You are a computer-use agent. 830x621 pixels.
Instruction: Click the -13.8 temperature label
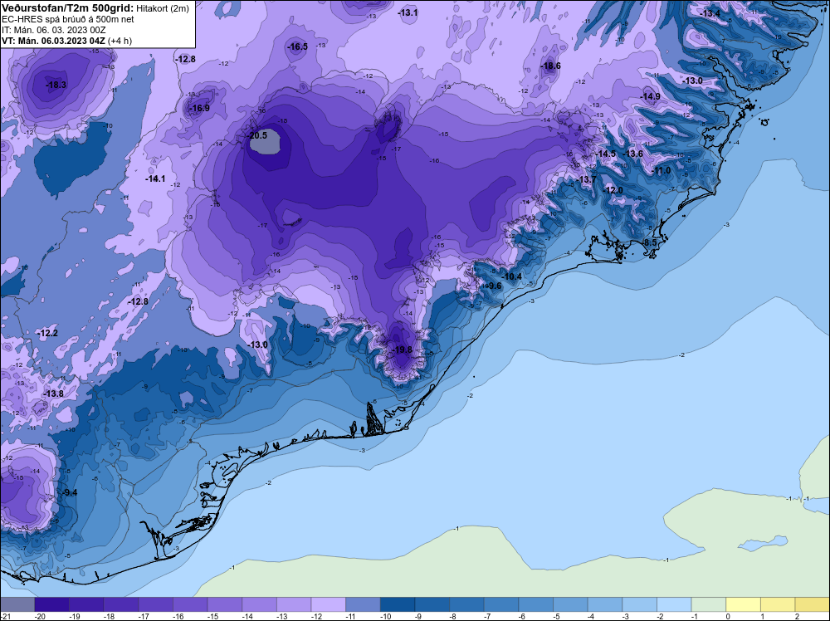(53, 394)
